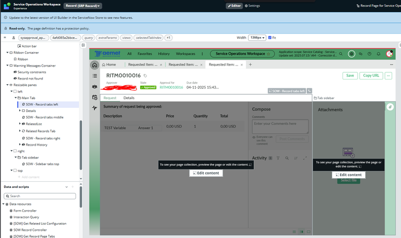Open the calendar schedule sidebar icon

[x=95, y=97]
